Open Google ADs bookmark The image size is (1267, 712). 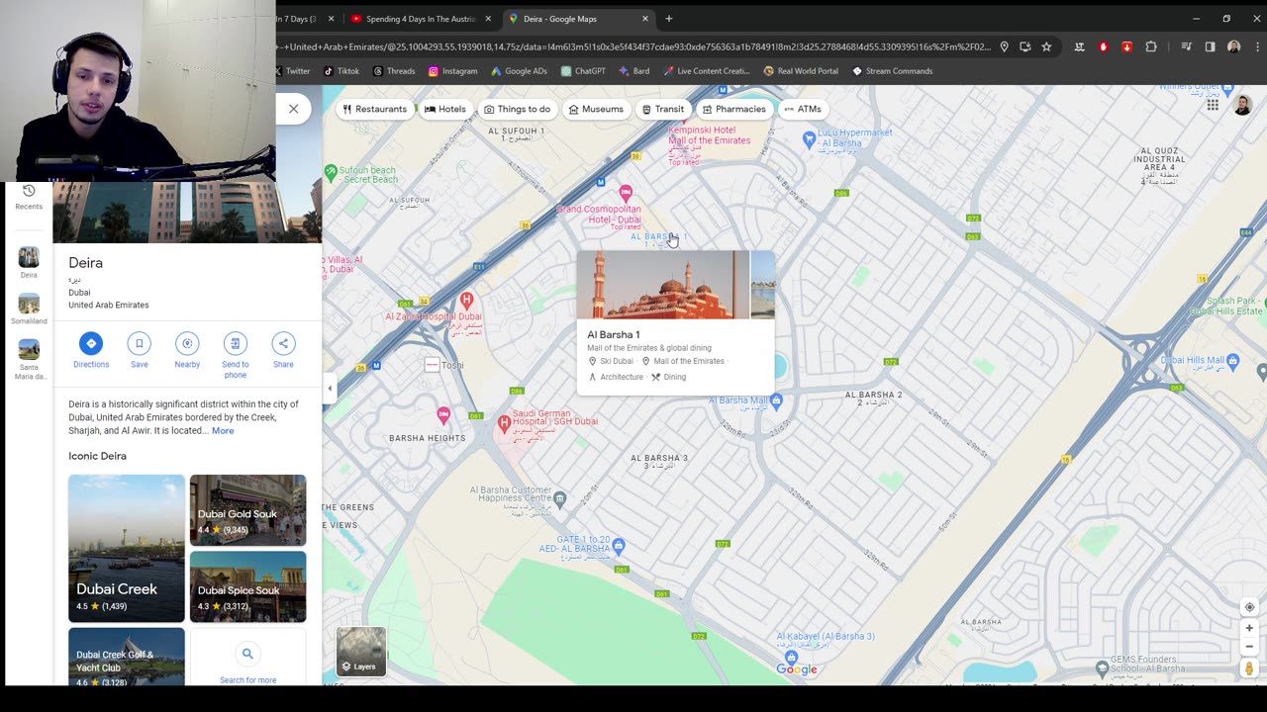(519, 71)
